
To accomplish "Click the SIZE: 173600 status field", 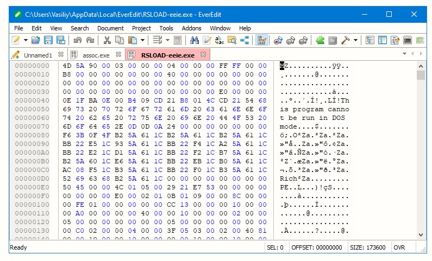I will [x=367, y=247].
